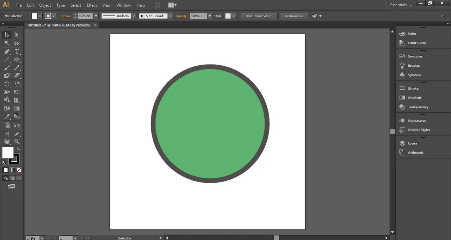Enable Draw Normal mode
Image resolution: width=451 pixels, height=240 pixels.
click(6, 178)
